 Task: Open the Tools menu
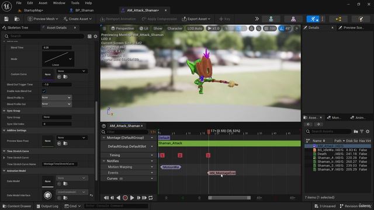[75, 3]
